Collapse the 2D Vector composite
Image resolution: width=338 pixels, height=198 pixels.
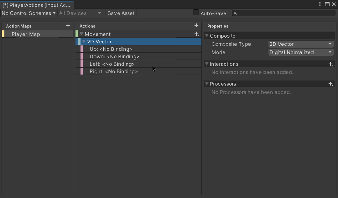[84, 42]
